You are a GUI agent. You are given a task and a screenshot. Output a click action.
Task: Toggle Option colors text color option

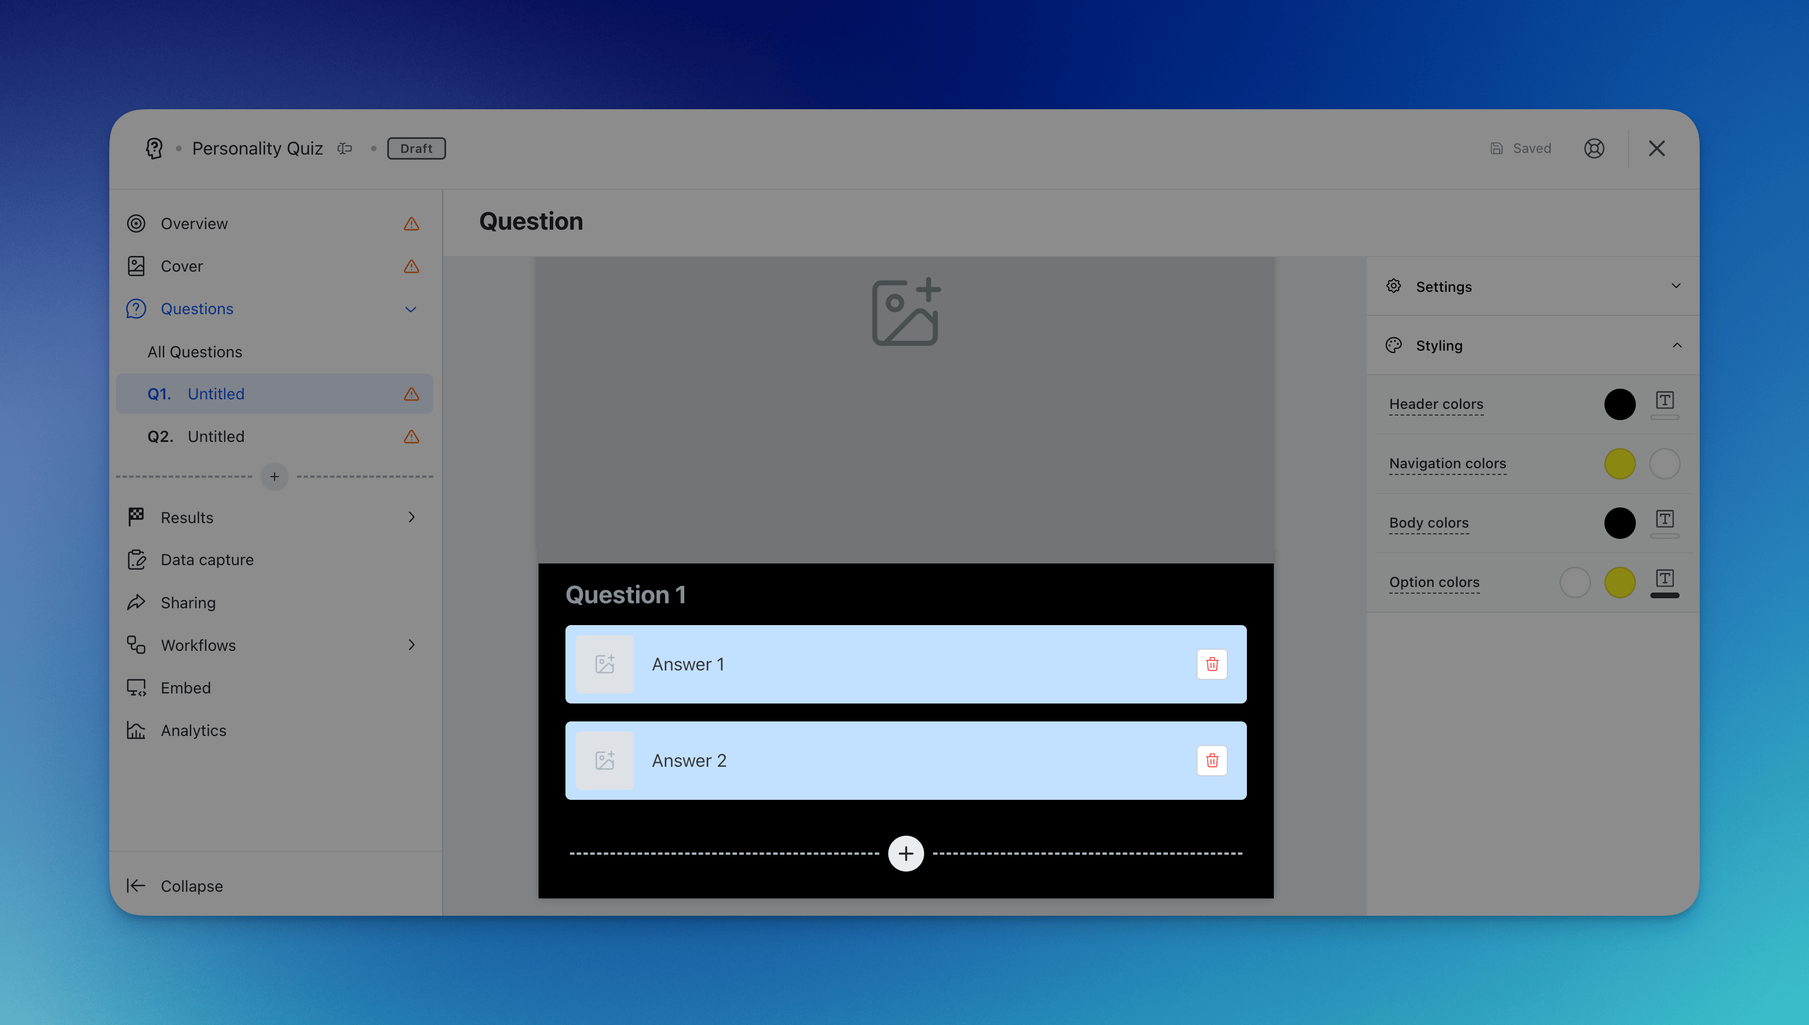[x=1664, y=581]
